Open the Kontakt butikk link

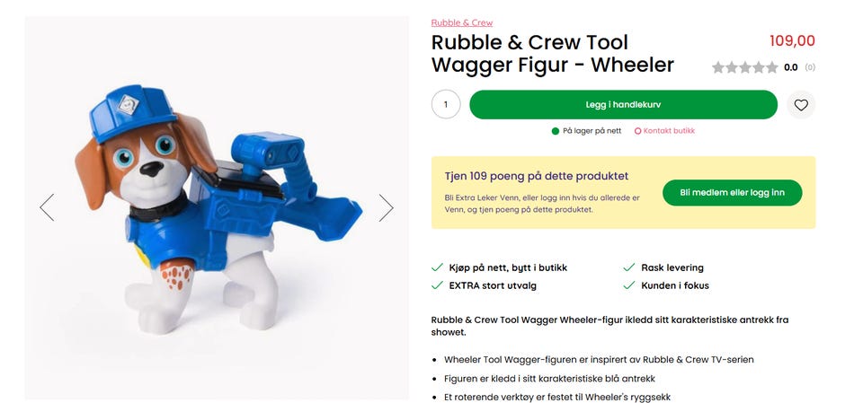click(x=669, y=131)
